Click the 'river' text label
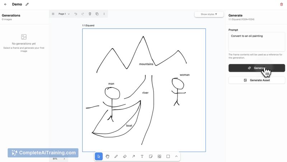This screenshot has width=287, height=162. click(x=145, y=93)
